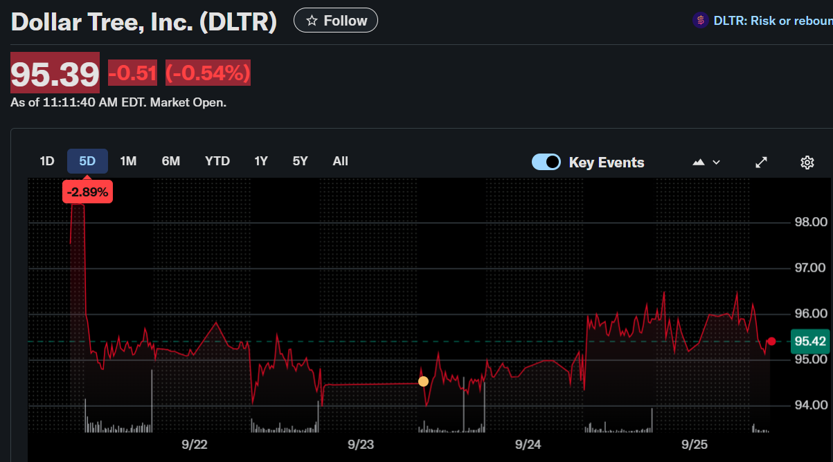Screen dimensions: 833x462
Task: Click the 94.00 axis value
Action: (x=810, y=405)
